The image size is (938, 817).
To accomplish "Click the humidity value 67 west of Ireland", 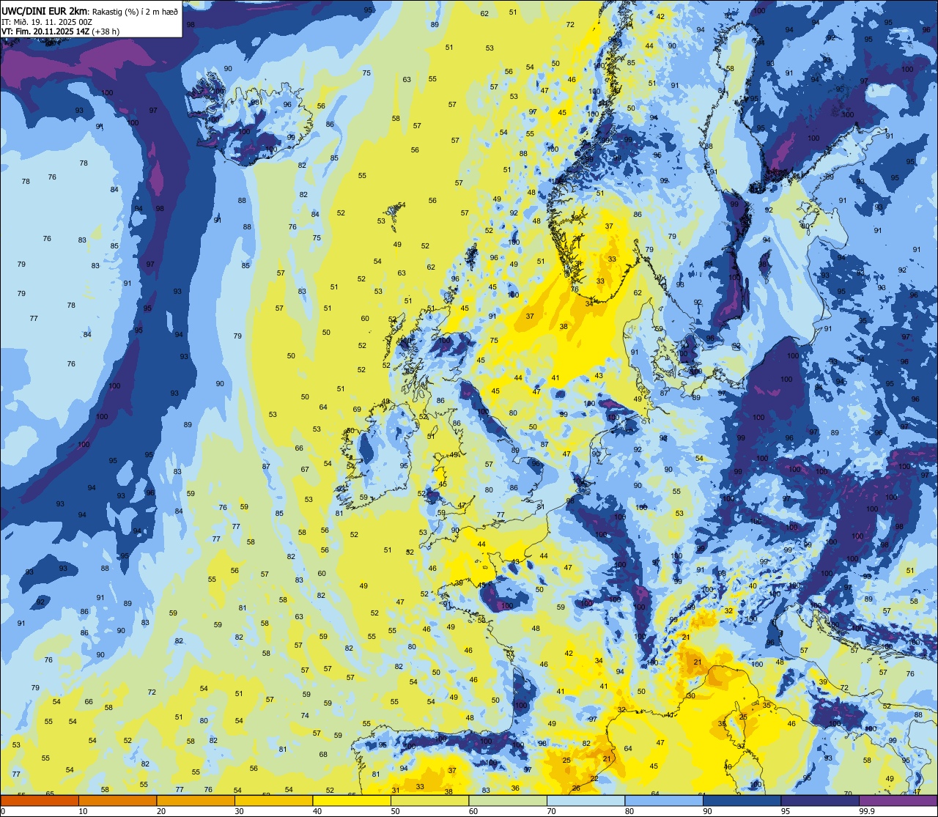I will (x=305, y=469).
